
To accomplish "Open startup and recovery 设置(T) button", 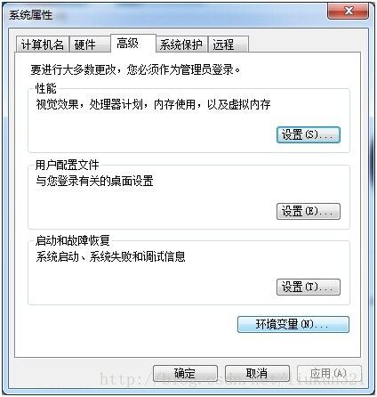I will 309,287.
